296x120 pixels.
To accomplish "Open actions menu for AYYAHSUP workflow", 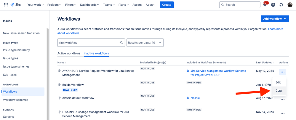I will [282, 72].
